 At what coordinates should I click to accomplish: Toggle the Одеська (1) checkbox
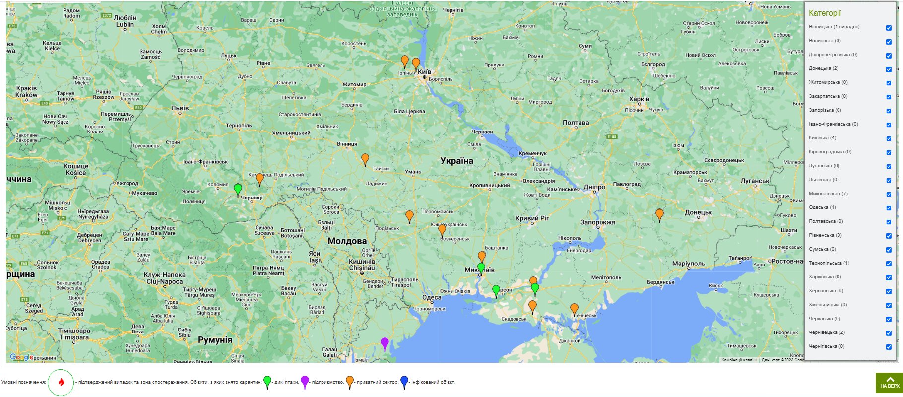tap(889, 208)
